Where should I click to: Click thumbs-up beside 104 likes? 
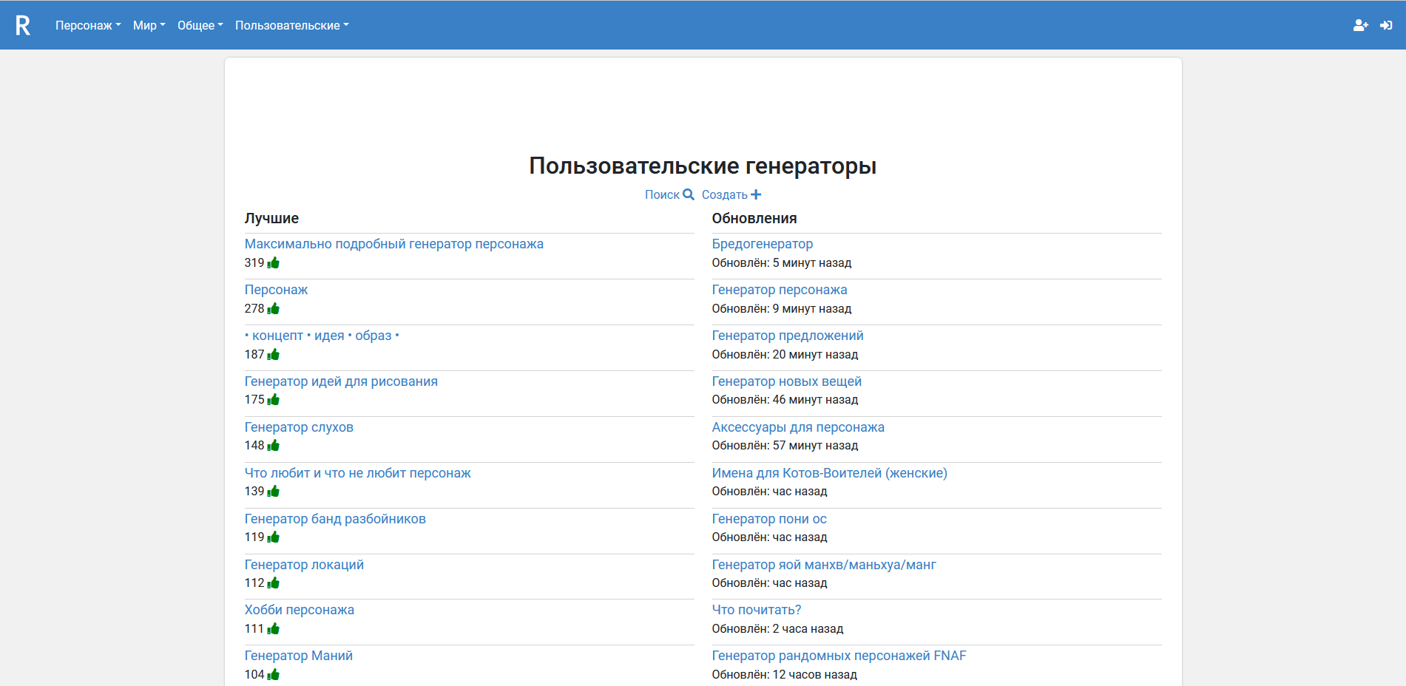click(274, 674)
